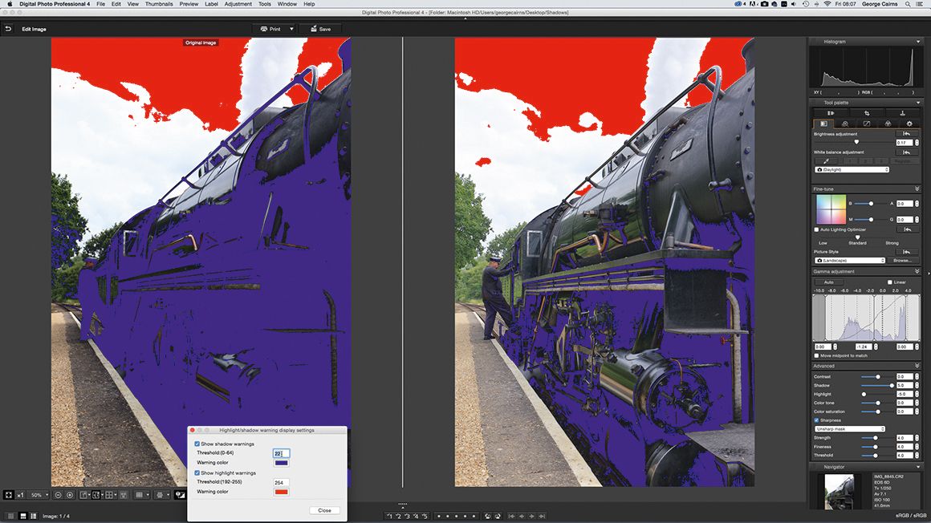
Task: Click the Close button in the warning dialog
Action: [x=324, y=510]
